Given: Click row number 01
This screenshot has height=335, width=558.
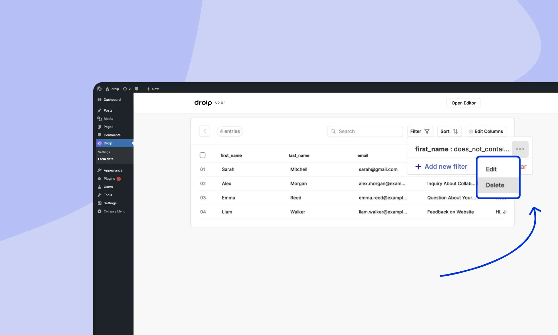Looking at the screenshot, I should click(202, 169).
